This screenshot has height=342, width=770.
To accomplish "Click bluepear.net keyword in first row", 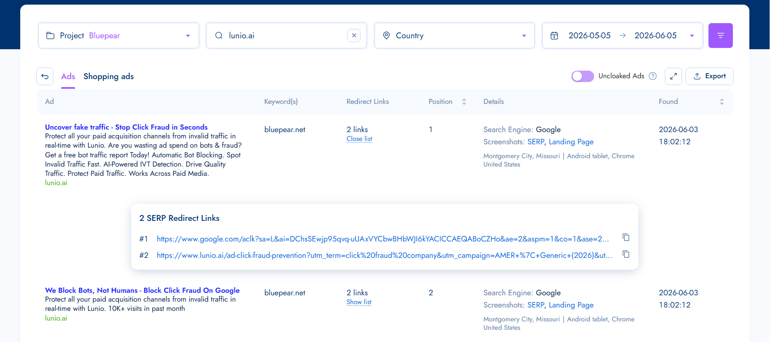I will (x=285, y=130).
